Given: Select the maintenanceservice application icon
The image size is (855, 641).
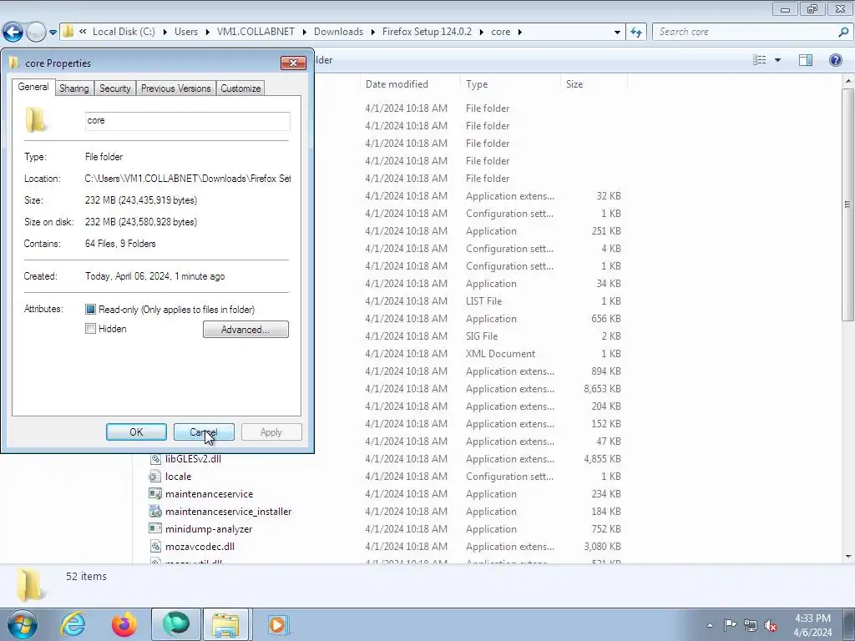Looking at the screenshot, I should click(155, 494).
